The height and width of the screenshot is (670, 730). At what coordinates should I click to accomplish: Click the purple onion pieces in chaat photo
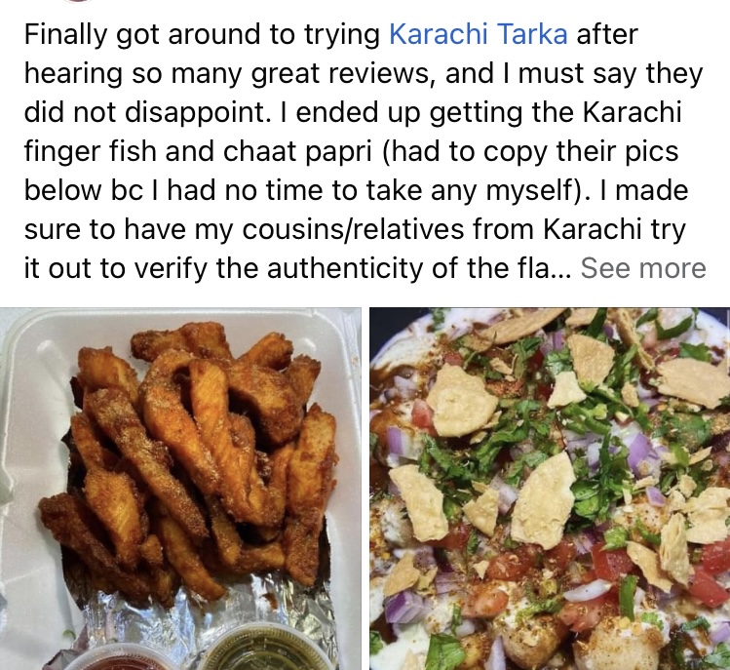pyautogui.click(x=640, y=450)
